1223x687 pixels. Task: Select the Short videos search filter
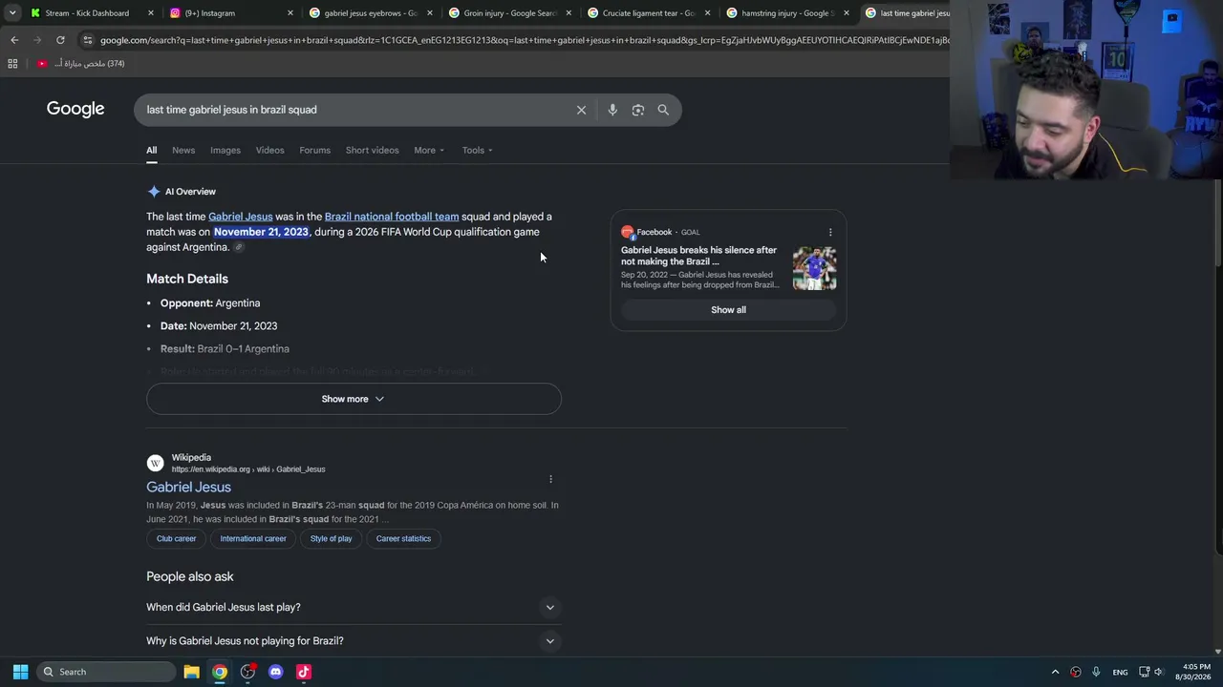pyautogui.click(x=372, y=150)
